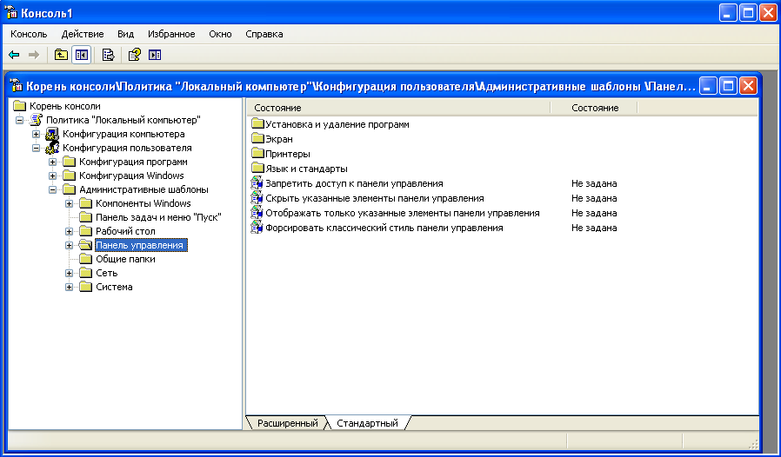This screenshot has width=781, height=457.
Task: Click the Корень консоли folder icon
Action: pos(19,106)
